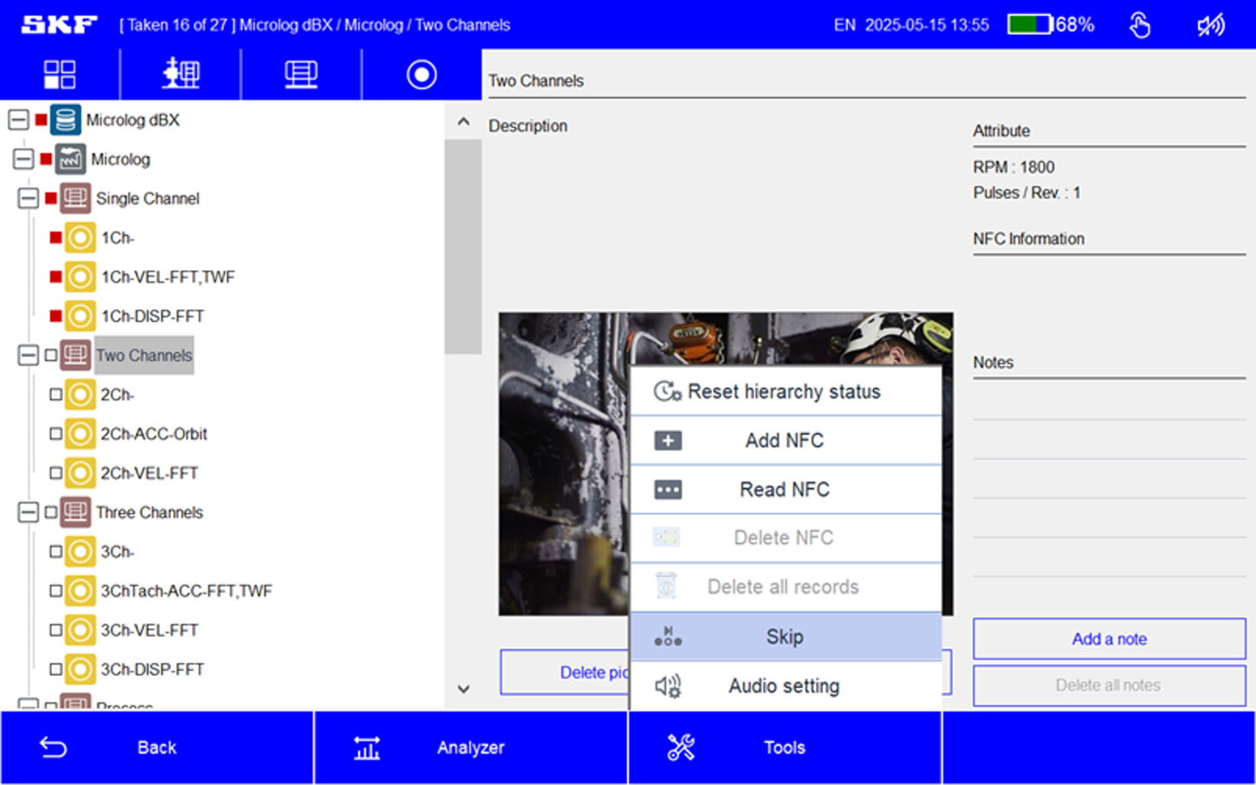The image size is (1256, 785).
Task: Click the hierarchy scroll down arrow
Action: (x=463, y=689)
